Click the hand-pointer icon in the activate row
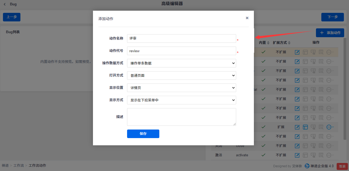The width and height of the screenshot is (349, 171). 313,155
